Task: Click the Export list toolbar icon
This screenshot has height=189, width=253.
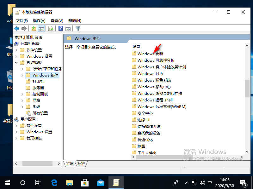Action: (x=51, y=29)
